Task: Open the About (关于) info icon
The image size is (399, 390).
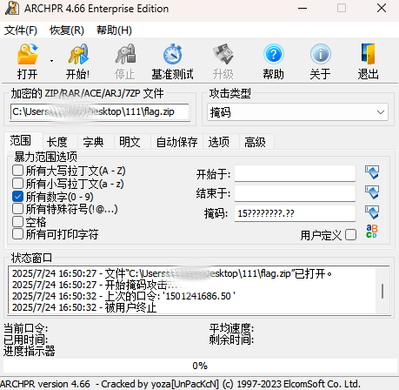Action: click(x=320, y=54)
